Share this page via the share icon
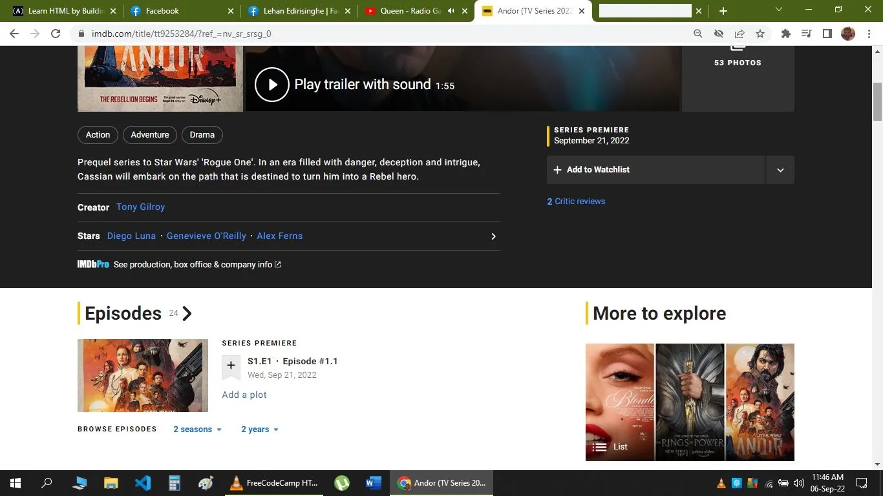883x496 pixels. (x=739, y=34)
